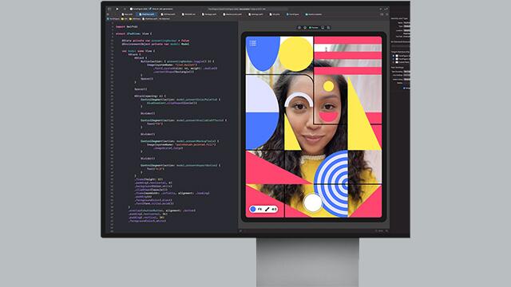
Task: Switch to the first editor tab
Action: 127,14
